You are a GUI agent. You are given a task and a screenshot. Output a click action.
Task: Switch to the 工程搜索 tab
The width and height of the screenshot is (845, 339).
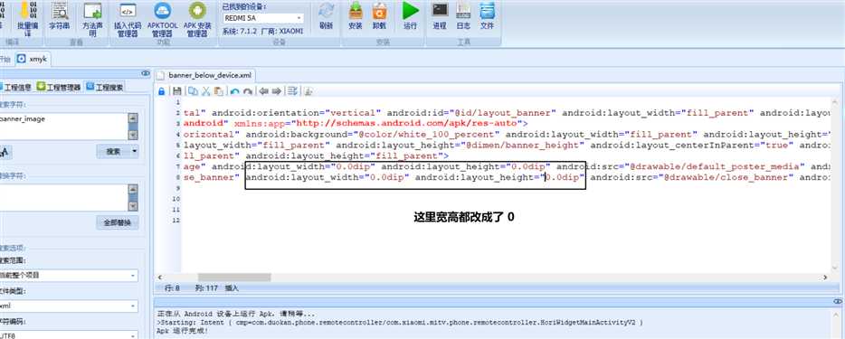coord(105,87)
